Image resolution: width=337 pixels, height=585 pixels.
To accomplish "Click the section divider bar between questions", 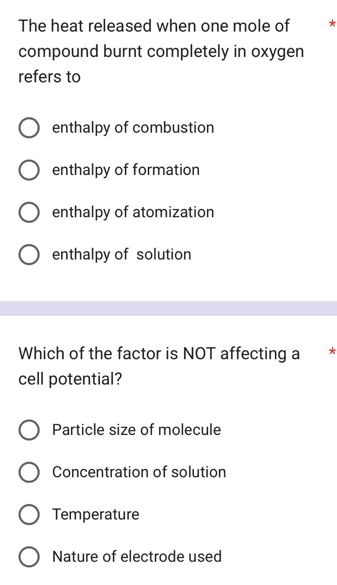I will coord(168,308).
